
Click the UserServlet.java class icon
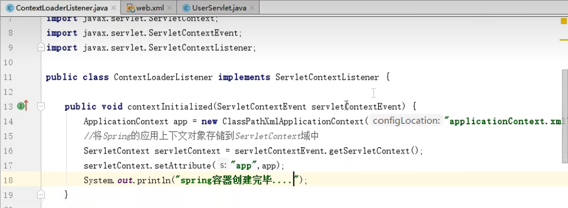pos(187,8)
